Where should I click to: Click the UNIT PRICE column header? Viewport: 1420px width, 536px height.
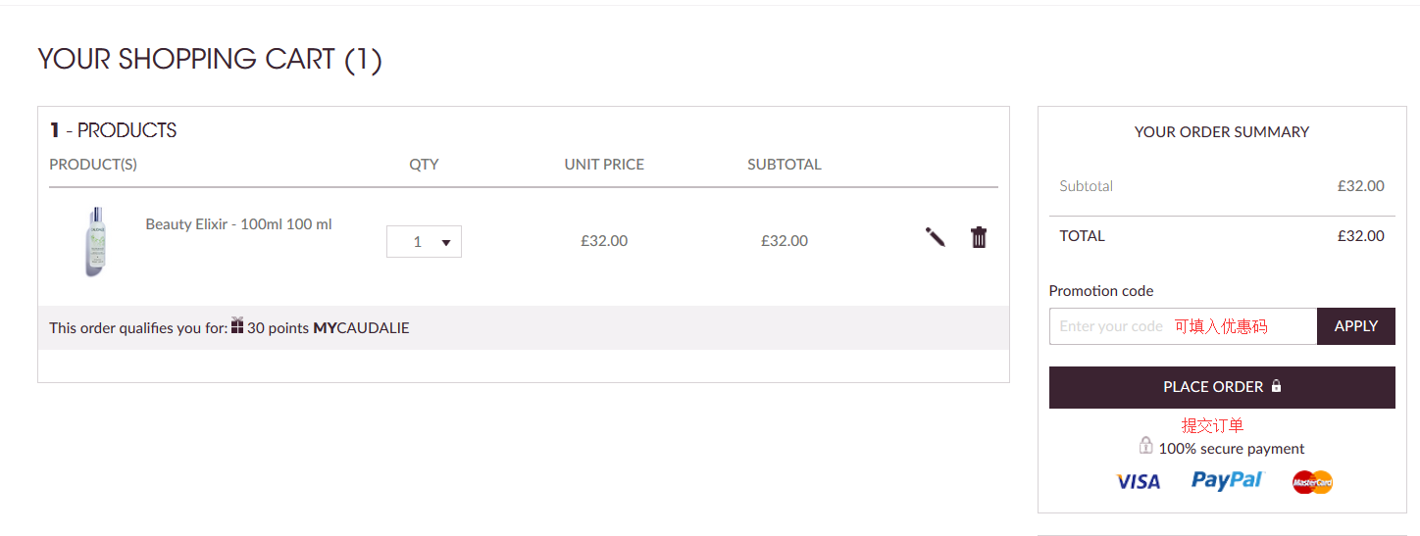coord(604,165)
